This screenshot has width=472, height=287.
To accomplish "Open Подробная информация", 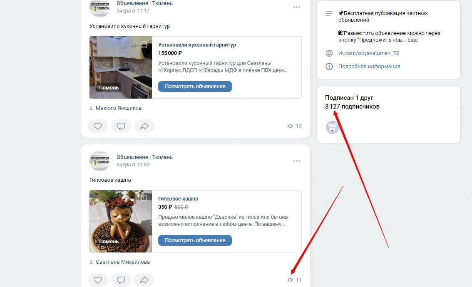I will (369, 67).
